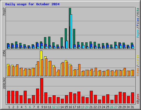Click day 22 on the x-axis
This screenshot has height=110, width=141.
tap(95, 107)
